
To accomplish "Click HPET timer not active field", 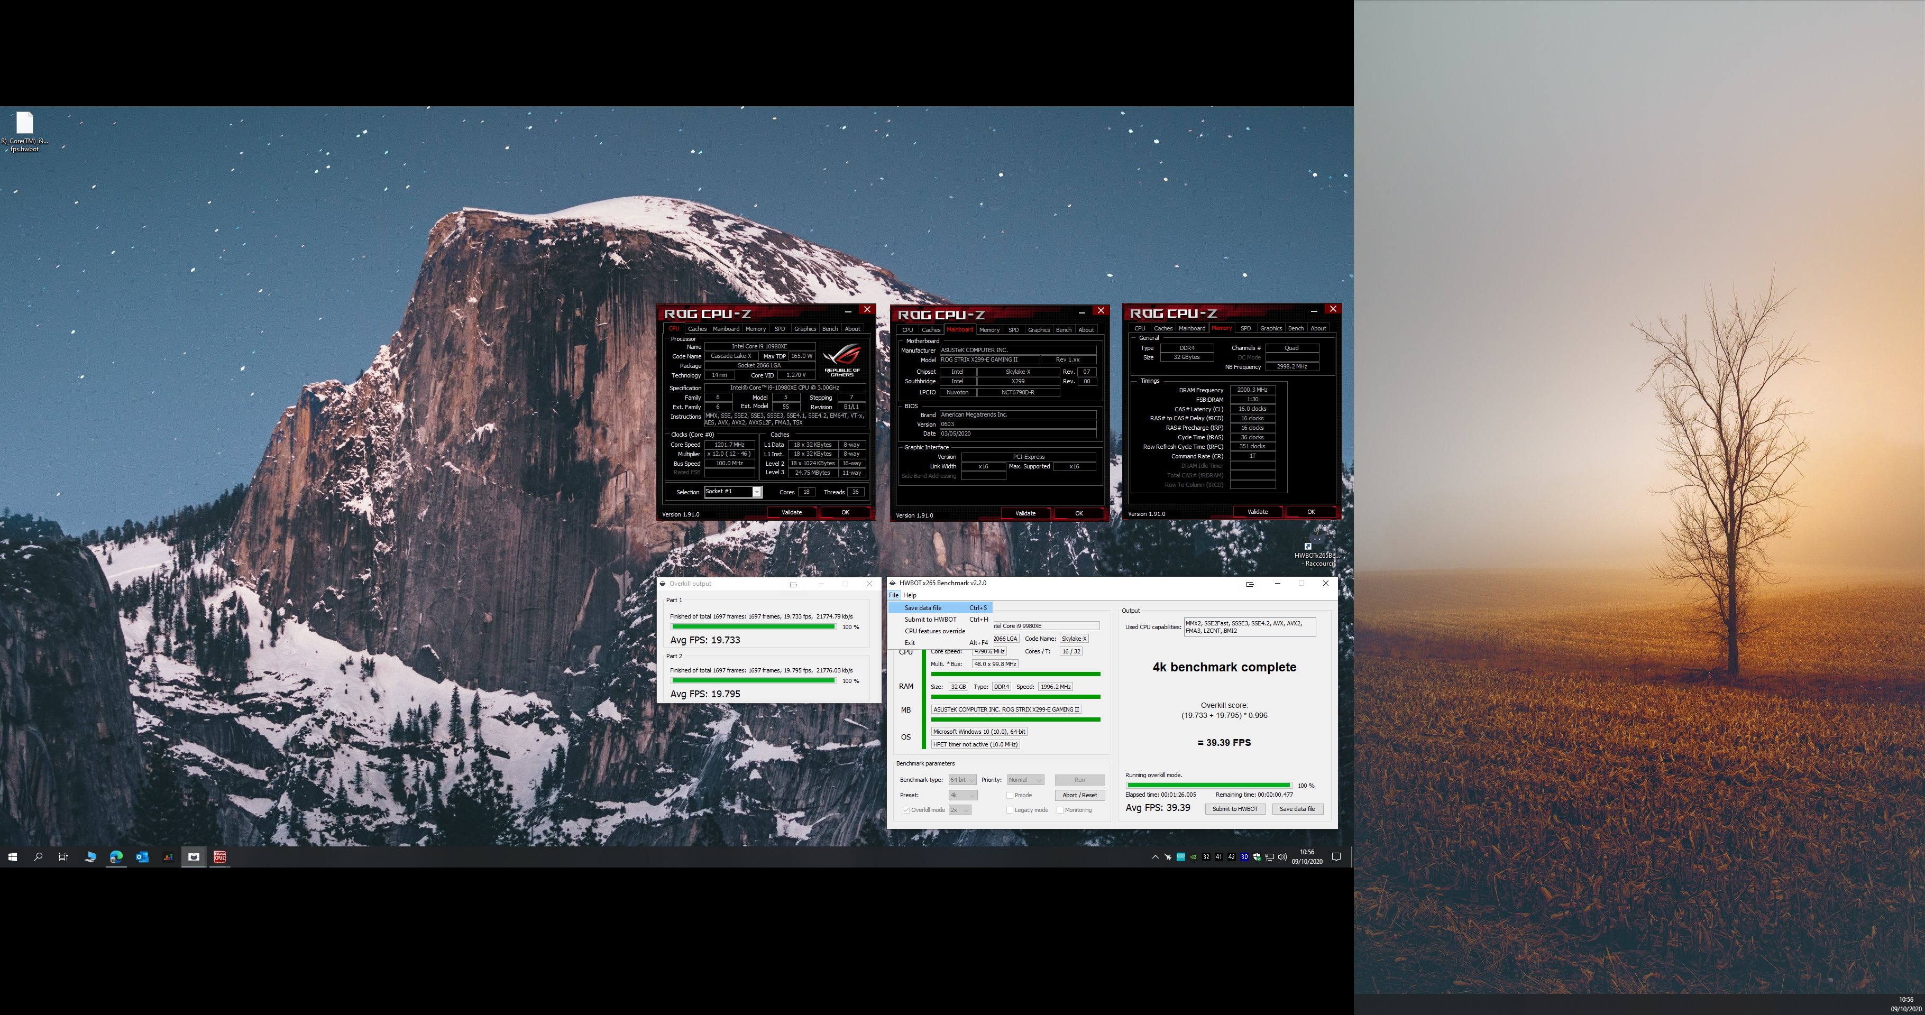I will (975, 745).
